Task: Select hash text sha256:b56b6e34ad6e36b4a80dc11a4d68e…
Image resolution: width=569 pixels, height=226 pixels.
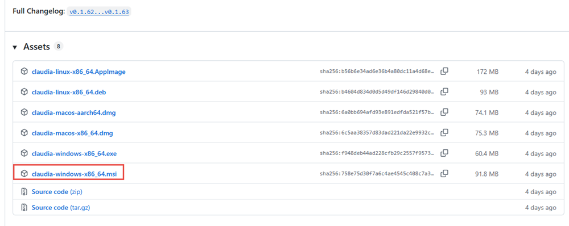Action: 377,72
